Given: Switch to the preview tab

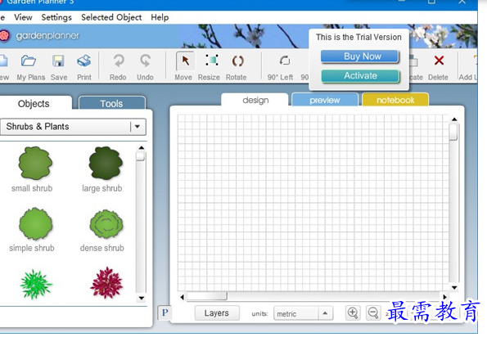Looking at the screenshot, I should click(325, 100).
